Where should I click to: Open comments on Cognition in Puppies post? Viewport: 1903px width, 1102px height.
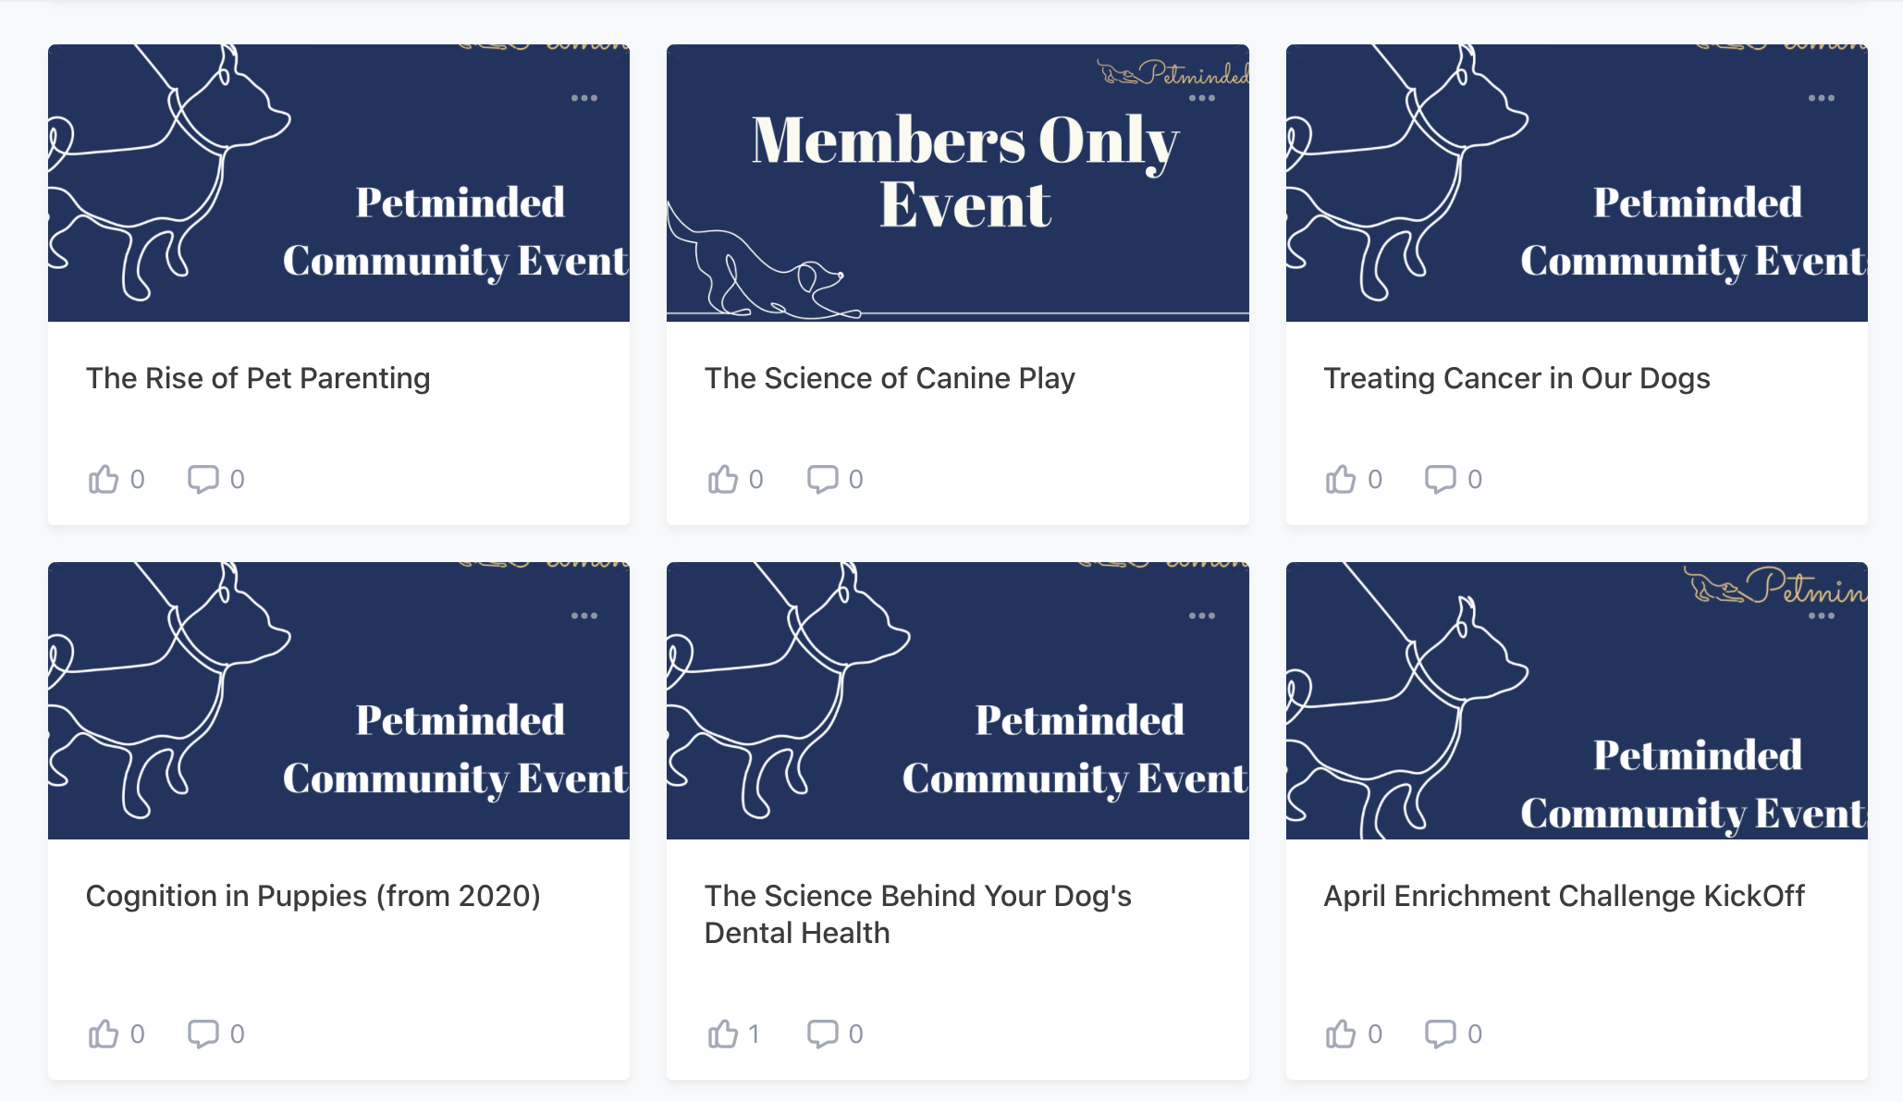coord(203,1034)
